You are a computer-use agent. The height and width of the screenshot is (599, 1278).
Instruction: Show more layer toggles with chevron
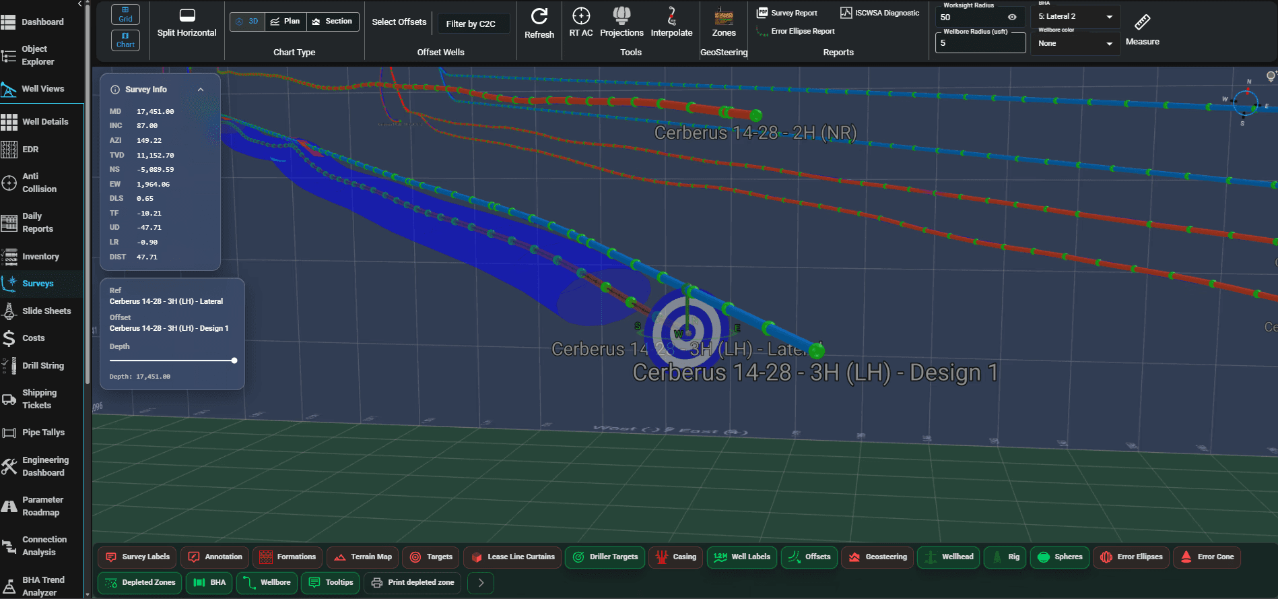[x=481, y=583]
